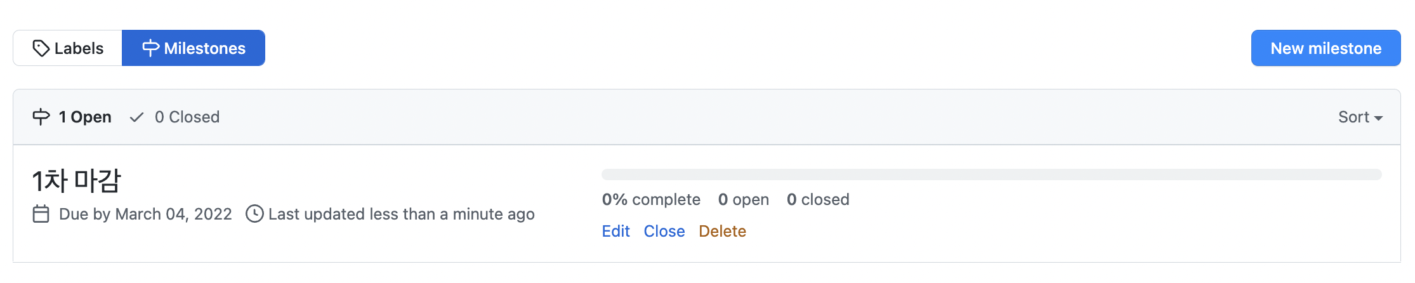
Task: Click the milestone progress bar
Action: 992,174
